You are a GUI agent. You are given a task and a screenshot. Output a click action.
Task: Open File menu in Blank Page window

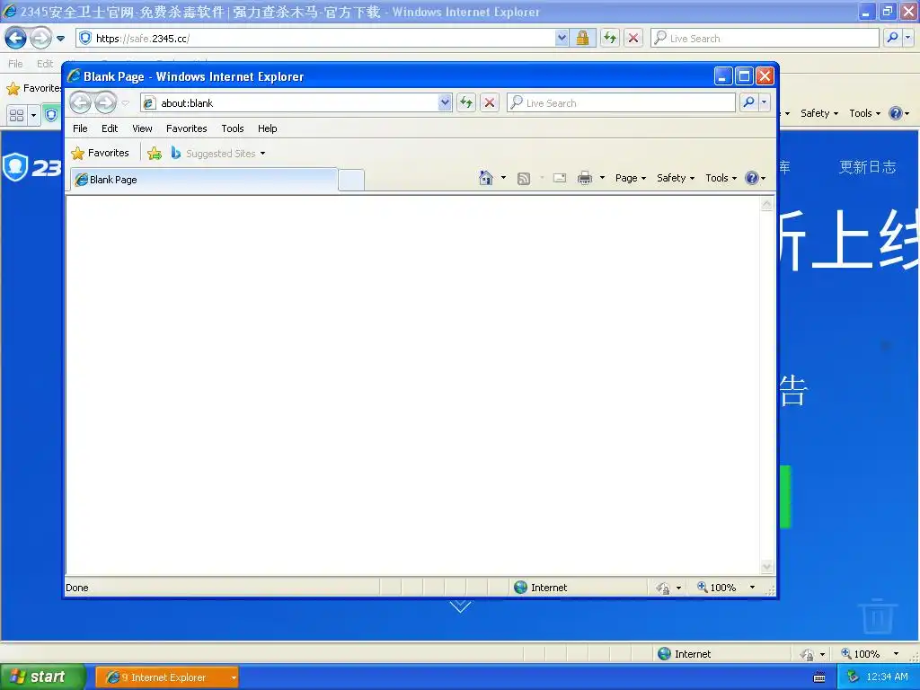(80, 128)
